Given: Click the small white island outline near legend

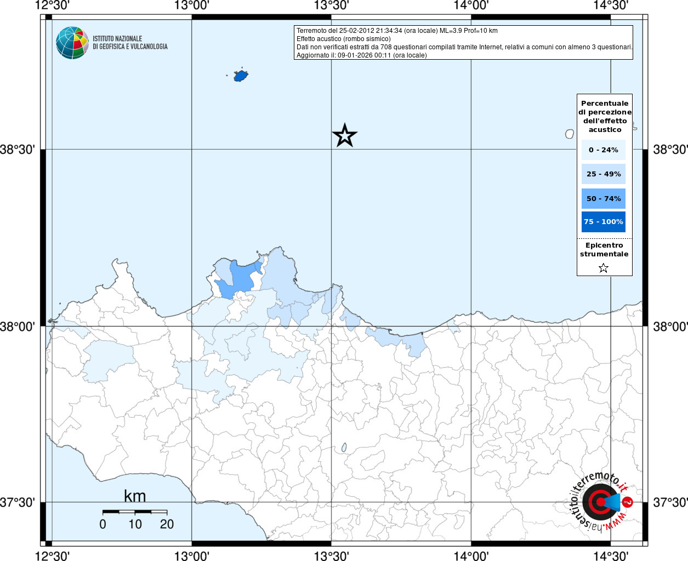Looking at the screenshot, I should [x=570, y=134].
